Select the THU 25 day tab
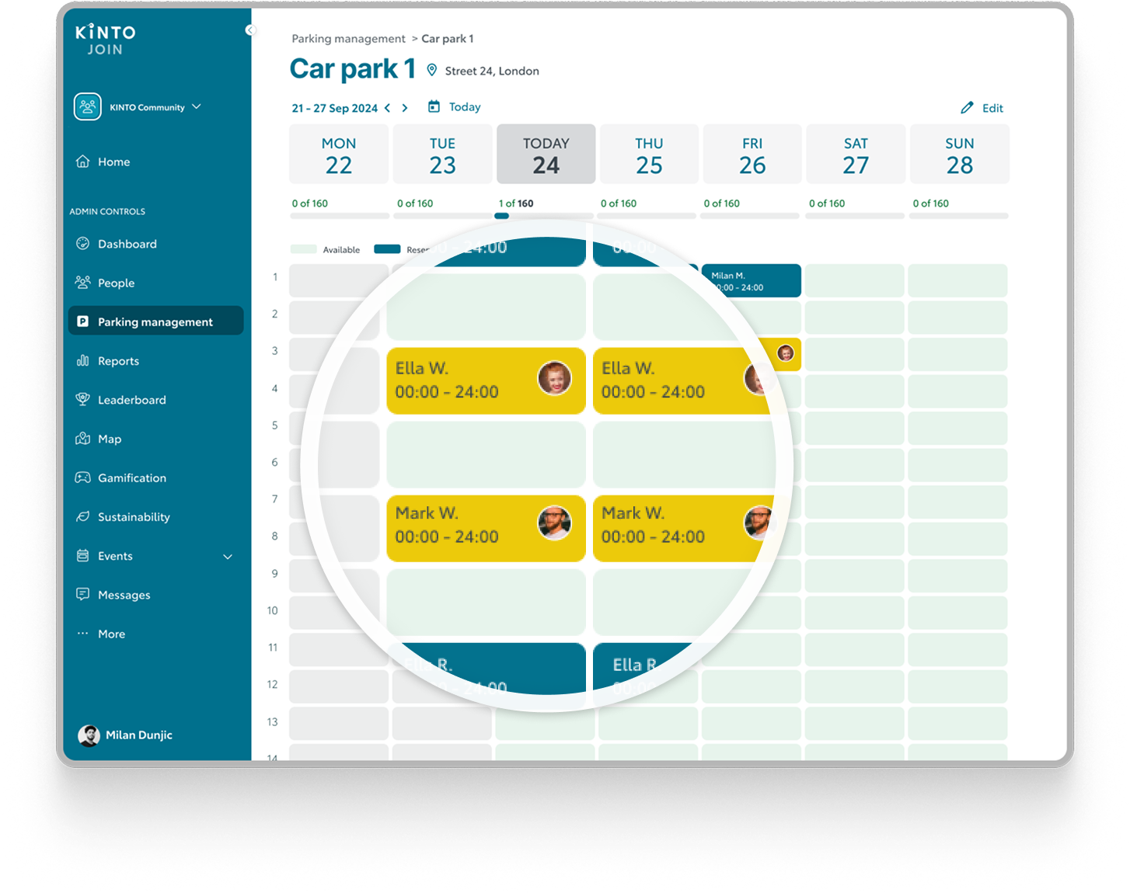 click(649, 155)
